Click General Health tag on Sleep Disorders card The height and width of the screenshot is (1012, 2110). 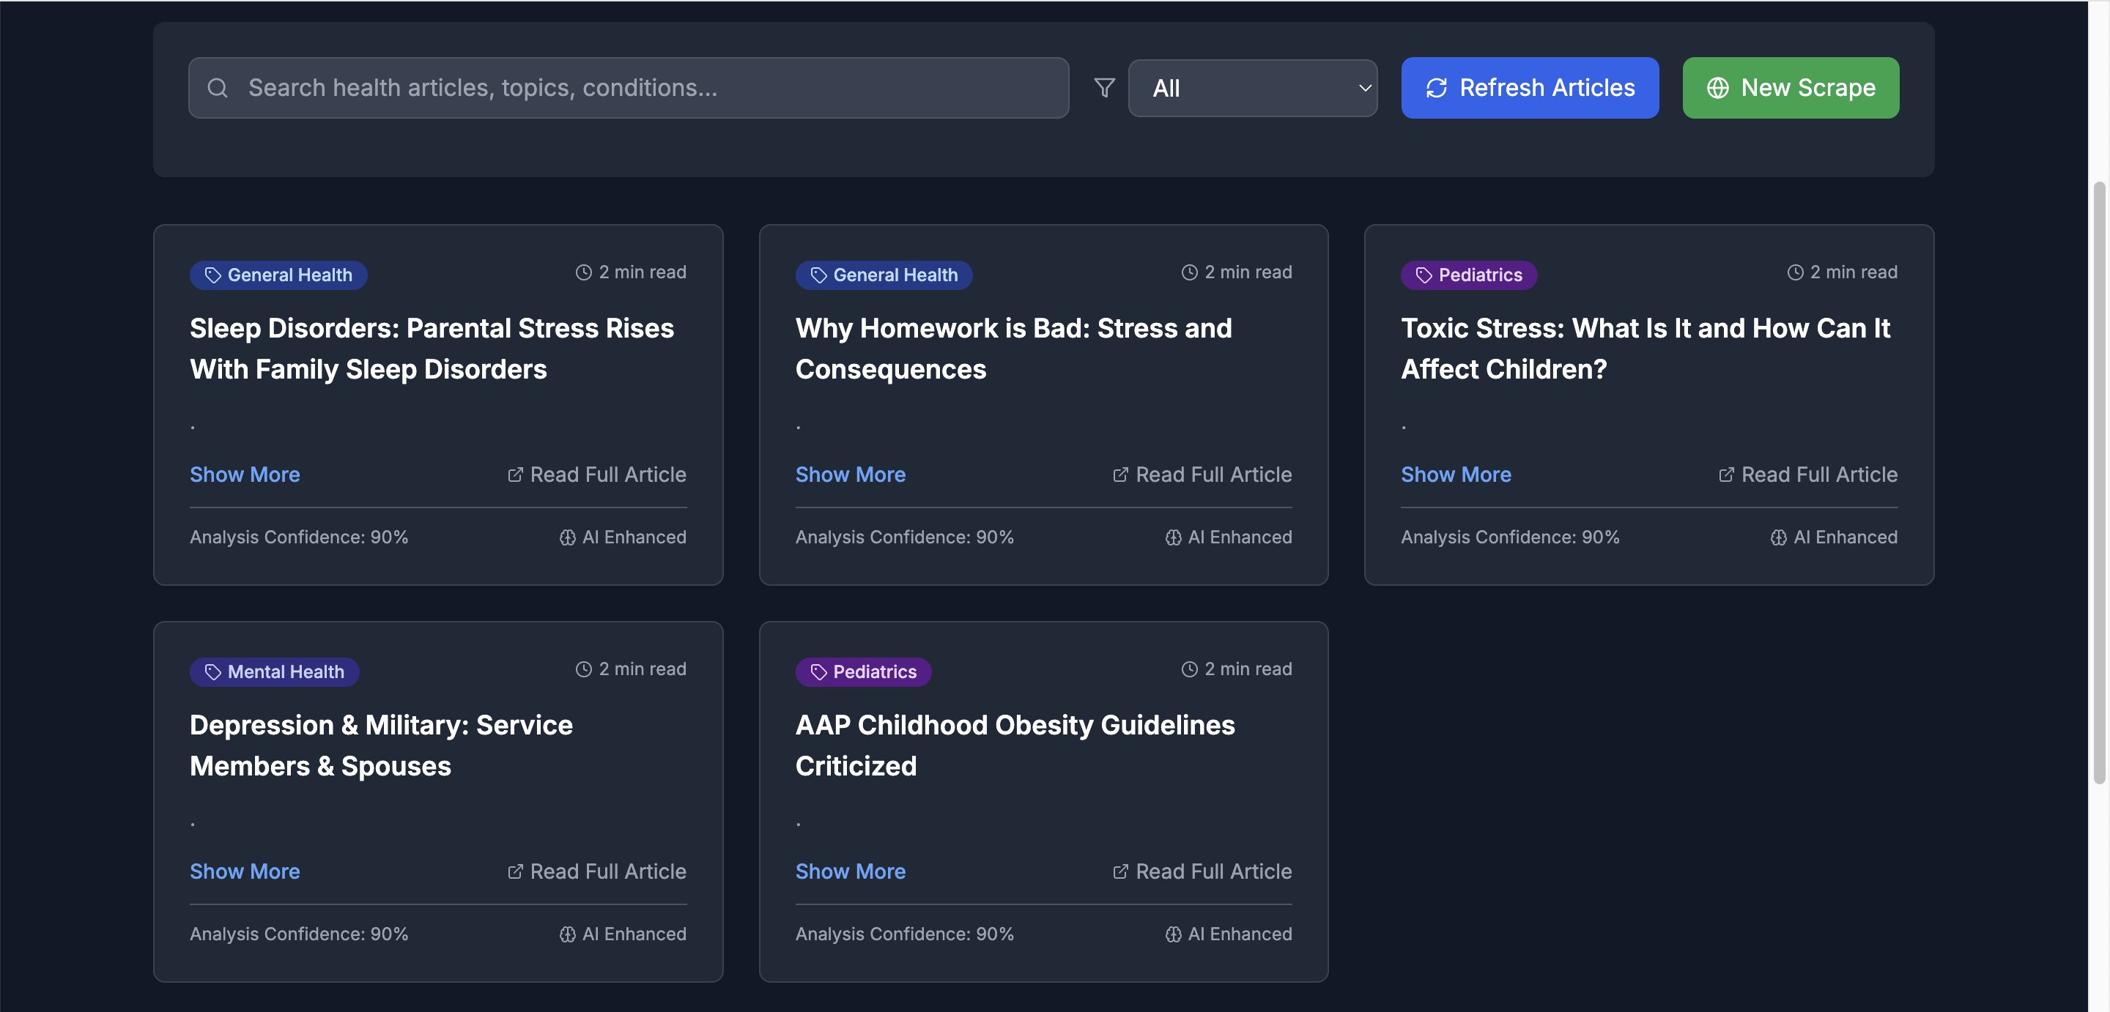(278, 275)
